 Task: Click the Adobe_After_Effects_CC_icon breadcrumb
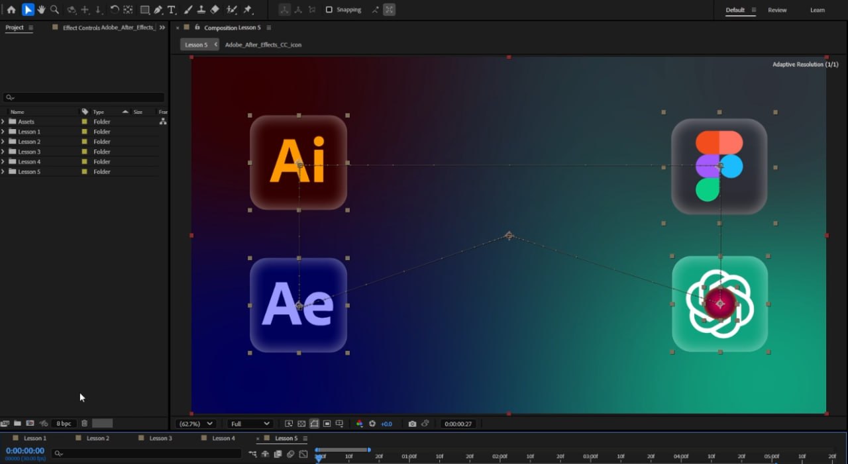263,44
